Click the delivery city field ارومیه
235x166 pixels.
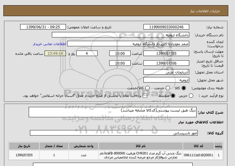point(166,80)
